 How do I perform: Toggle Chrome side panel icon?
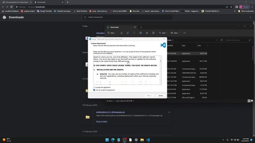tap(236, 7)
